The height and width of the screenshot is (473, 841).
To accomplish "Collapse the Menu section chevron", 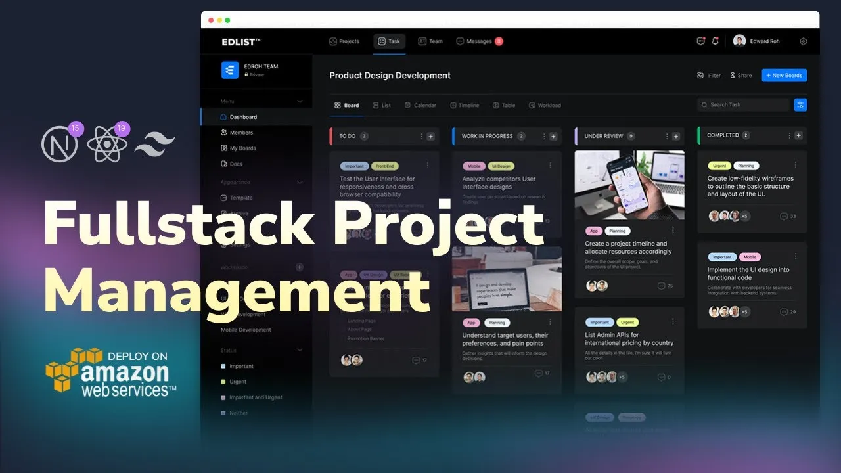I will pos(300,101).
